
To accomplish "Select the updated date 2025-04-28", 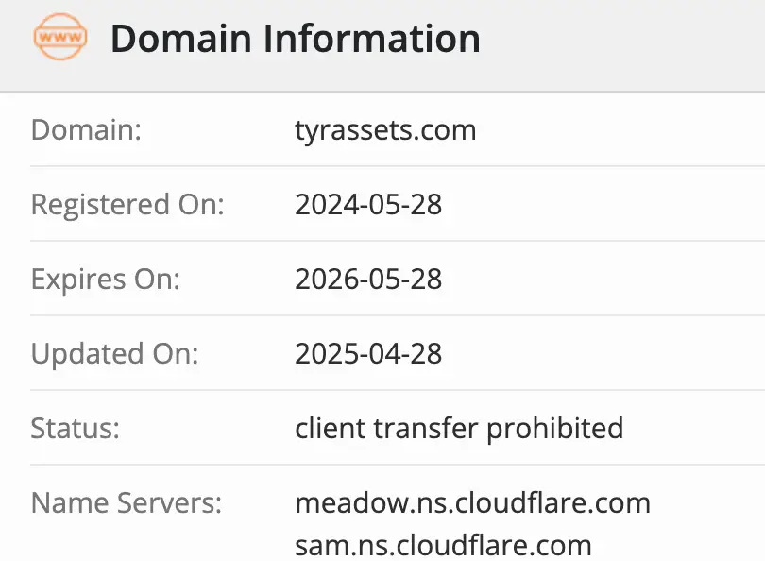I will (x=368, y=354).
